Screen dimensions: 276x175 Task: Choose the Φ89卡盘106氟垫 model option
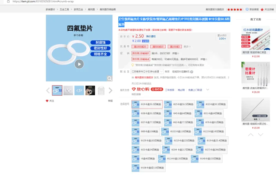pyautogui.click(x=146, y=132)
